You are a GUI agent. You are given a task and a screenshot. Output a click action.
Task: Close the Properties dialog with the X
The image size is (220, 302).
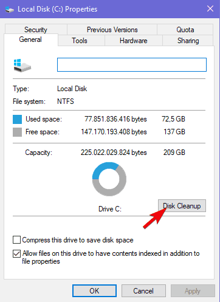[210, 9]
